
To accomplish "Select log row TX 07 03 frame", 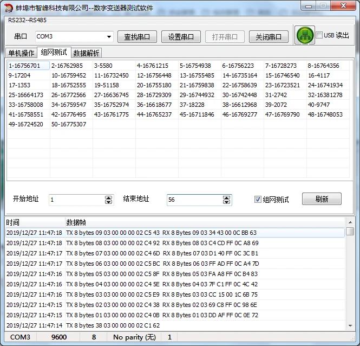I will point(175,253).
